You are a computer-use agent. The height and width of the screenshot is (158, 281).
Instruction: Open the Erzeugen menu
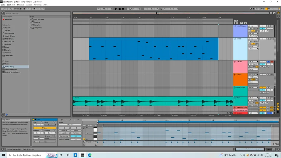[x=21, y=5]
